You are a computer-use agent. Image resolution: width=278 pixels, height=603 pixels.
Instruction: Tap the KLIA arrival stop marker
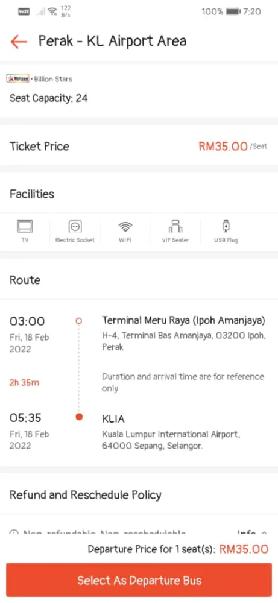point(79,417)
